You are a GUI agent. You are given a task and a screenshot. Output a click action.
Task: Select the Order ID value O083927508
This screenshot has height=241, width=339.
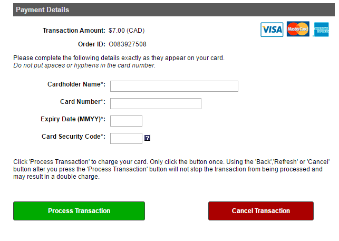click(x=128, y=44)
